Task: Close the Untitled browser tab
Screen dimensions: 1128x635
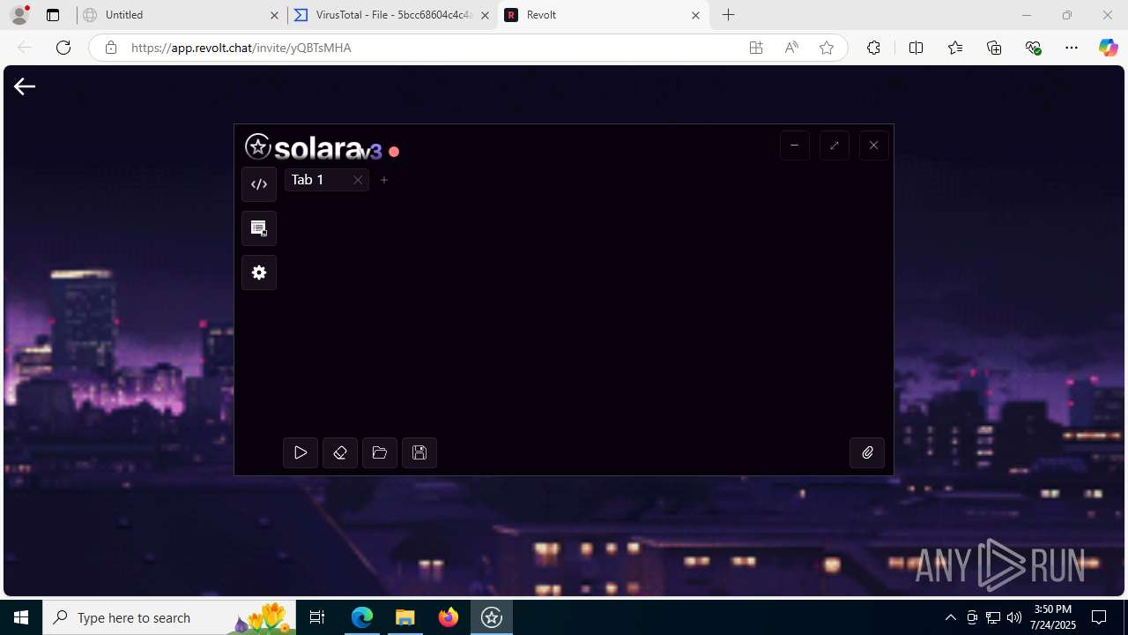Action: point(274,15)
